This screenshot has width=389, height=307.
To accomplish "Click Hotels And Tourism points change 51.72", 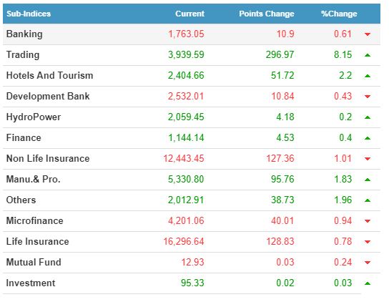I will 282,76.
